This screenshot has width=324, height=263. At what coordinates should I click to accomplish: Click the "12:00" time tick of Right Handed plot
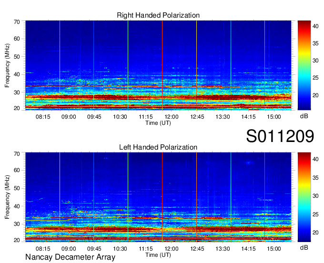tap(172, 117)
